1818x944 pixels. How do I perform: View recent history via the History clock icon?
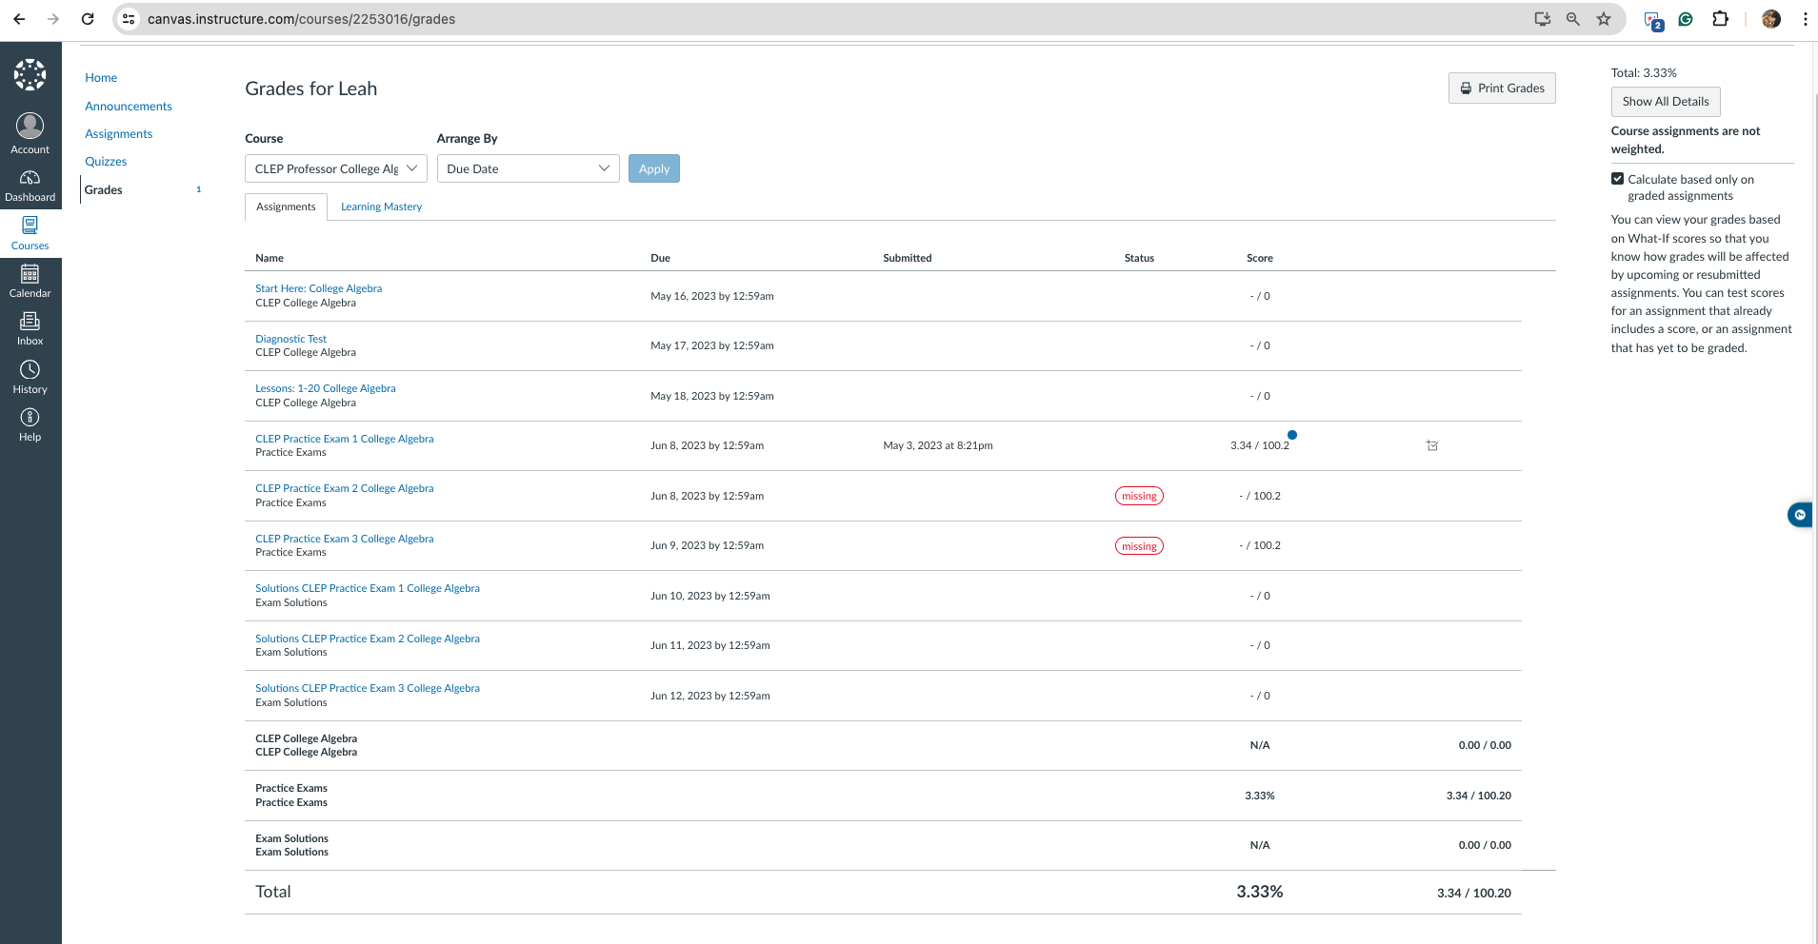(x=30, y=372)
